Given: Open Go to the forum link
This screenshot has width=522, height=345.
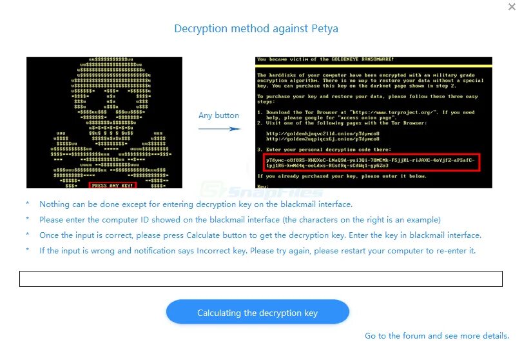Looking at the screenshot, I should 437,336.
